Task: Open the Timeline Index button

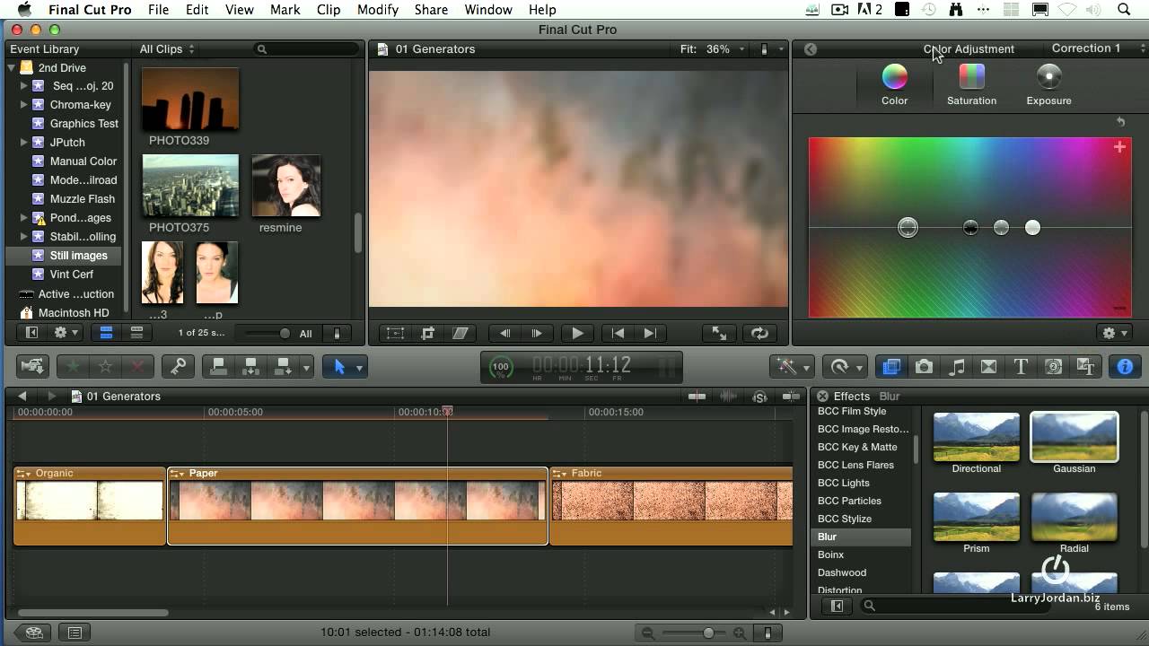Action: 75,633
